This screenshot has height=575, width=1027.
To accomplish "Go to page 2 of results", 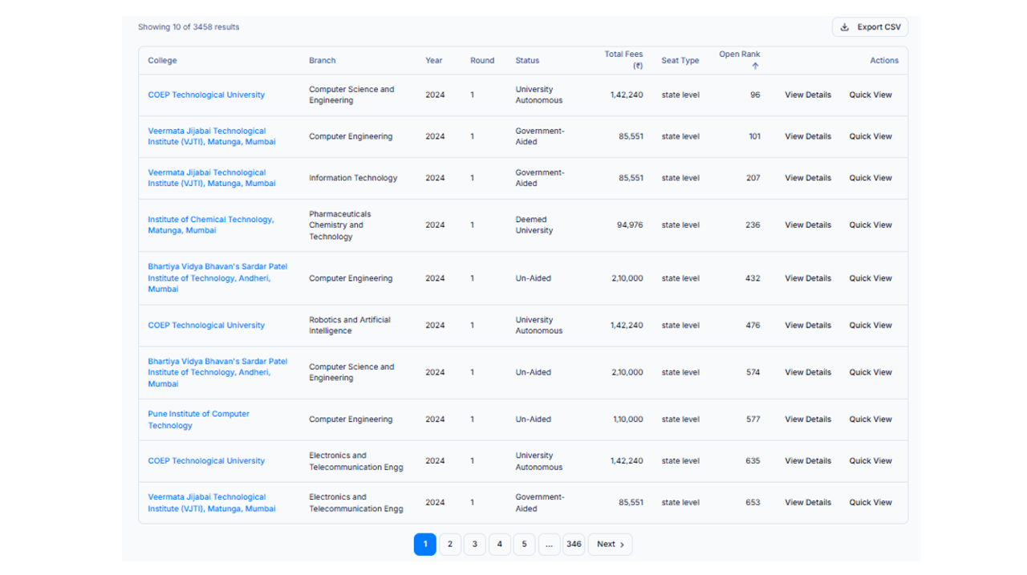I will pos(450,544).
